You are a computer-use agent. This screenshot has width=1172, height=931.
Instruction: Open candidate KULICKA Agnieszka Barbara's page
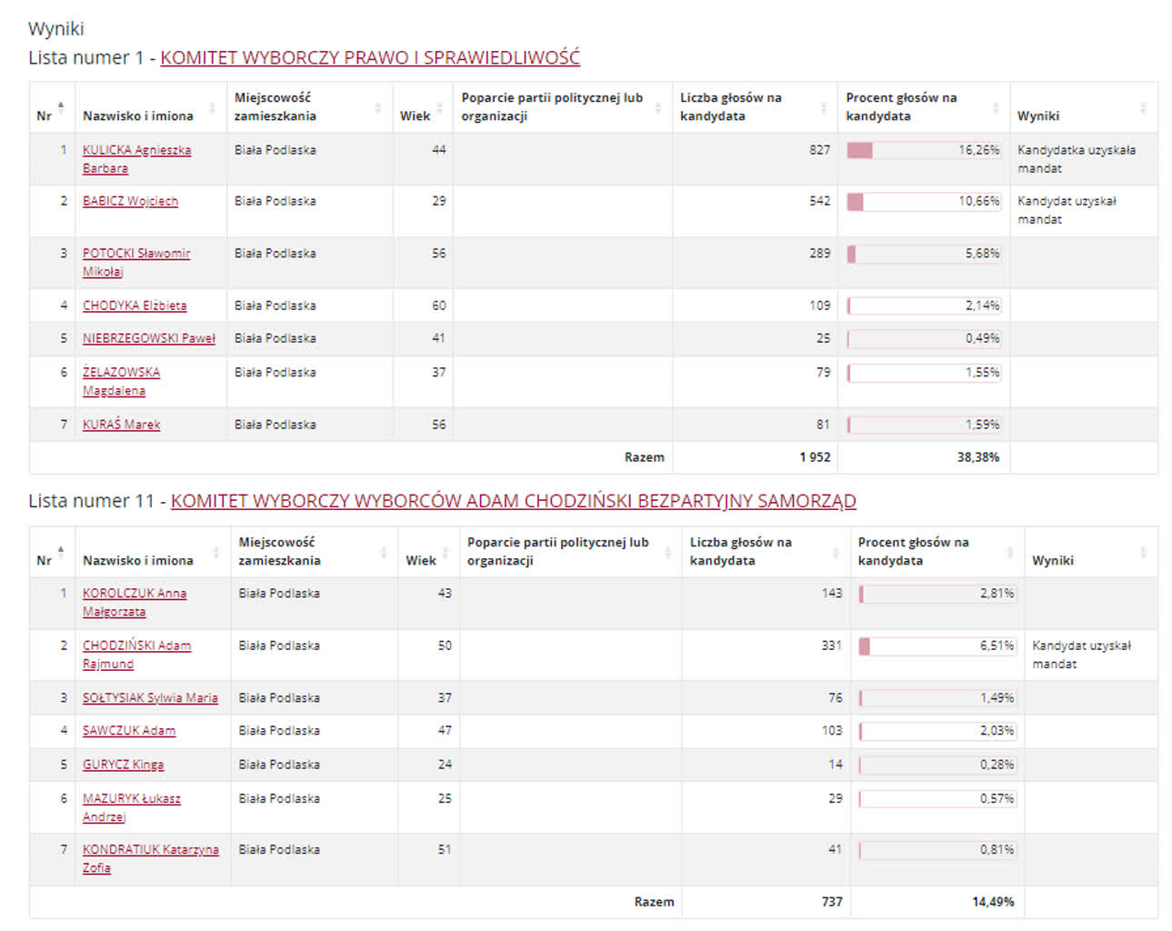[x=136, y=150]
